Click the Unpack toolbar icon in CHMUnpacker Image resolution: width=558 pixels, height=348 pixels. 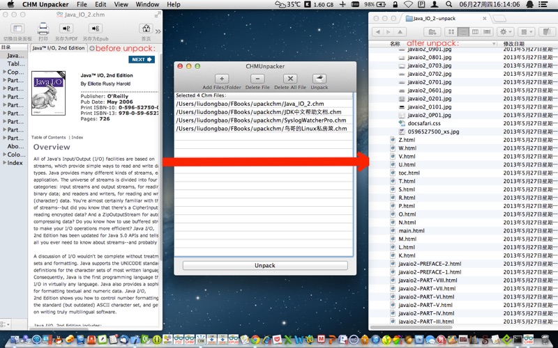[x=319, y=79]
